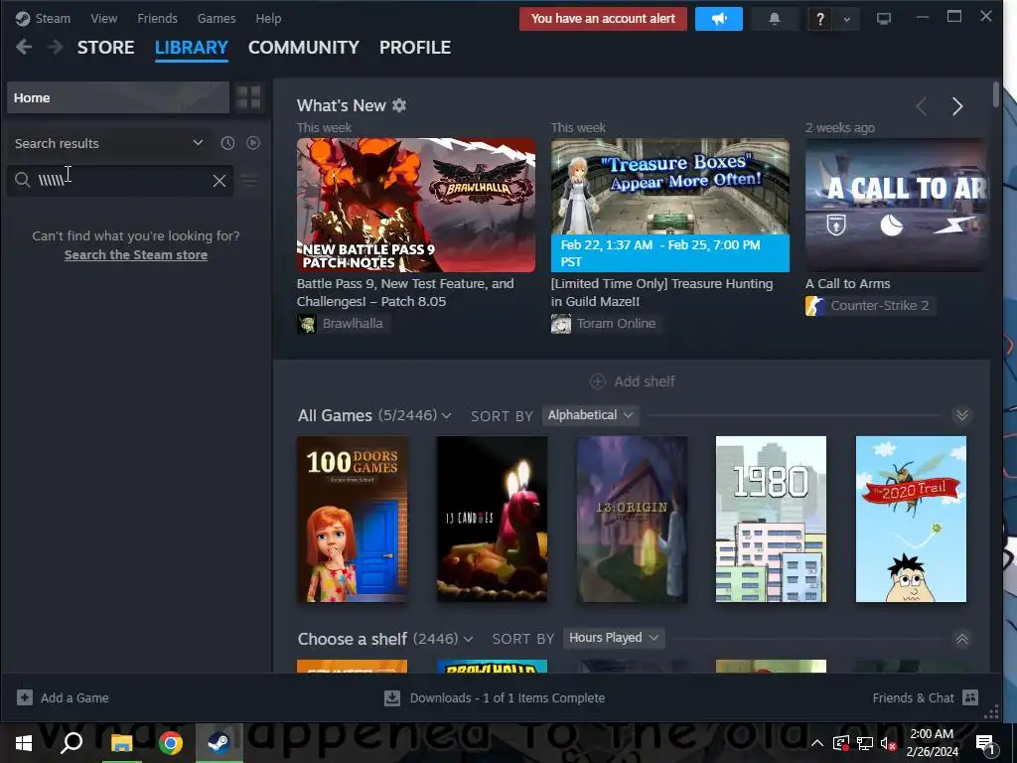Image resolution: width=1017 pixels, height=763 pixels.
Task: Click the library Home button
Action: tap(118, 98)
